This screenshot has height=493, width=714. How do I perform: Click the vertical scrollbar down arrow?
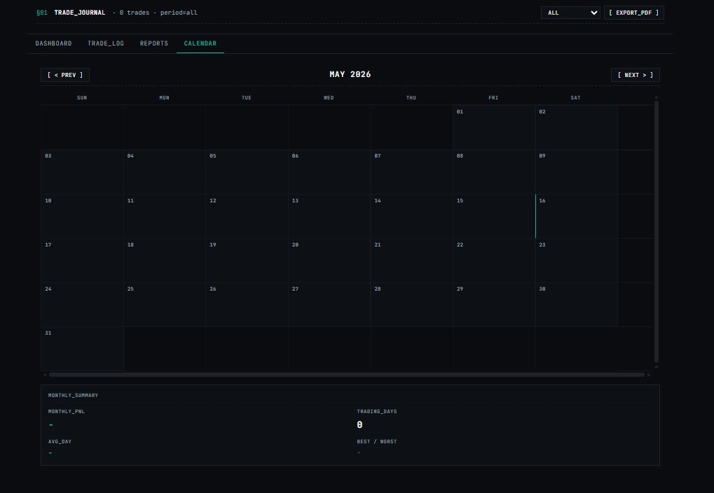[656, 367]
